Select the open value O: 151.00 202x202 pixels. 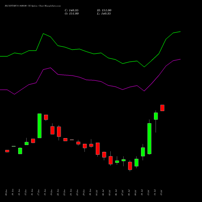(72, 14)
